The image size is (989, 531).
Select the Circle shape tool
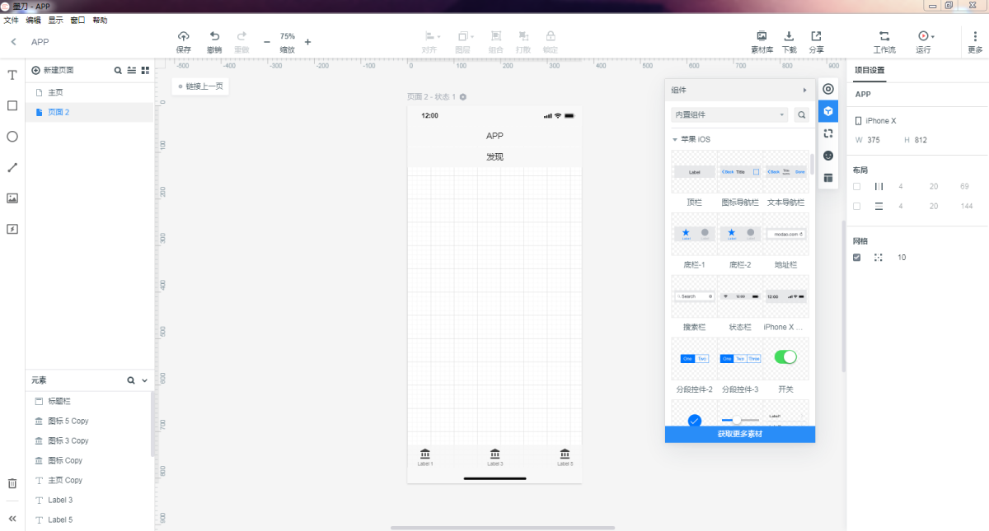12,137
